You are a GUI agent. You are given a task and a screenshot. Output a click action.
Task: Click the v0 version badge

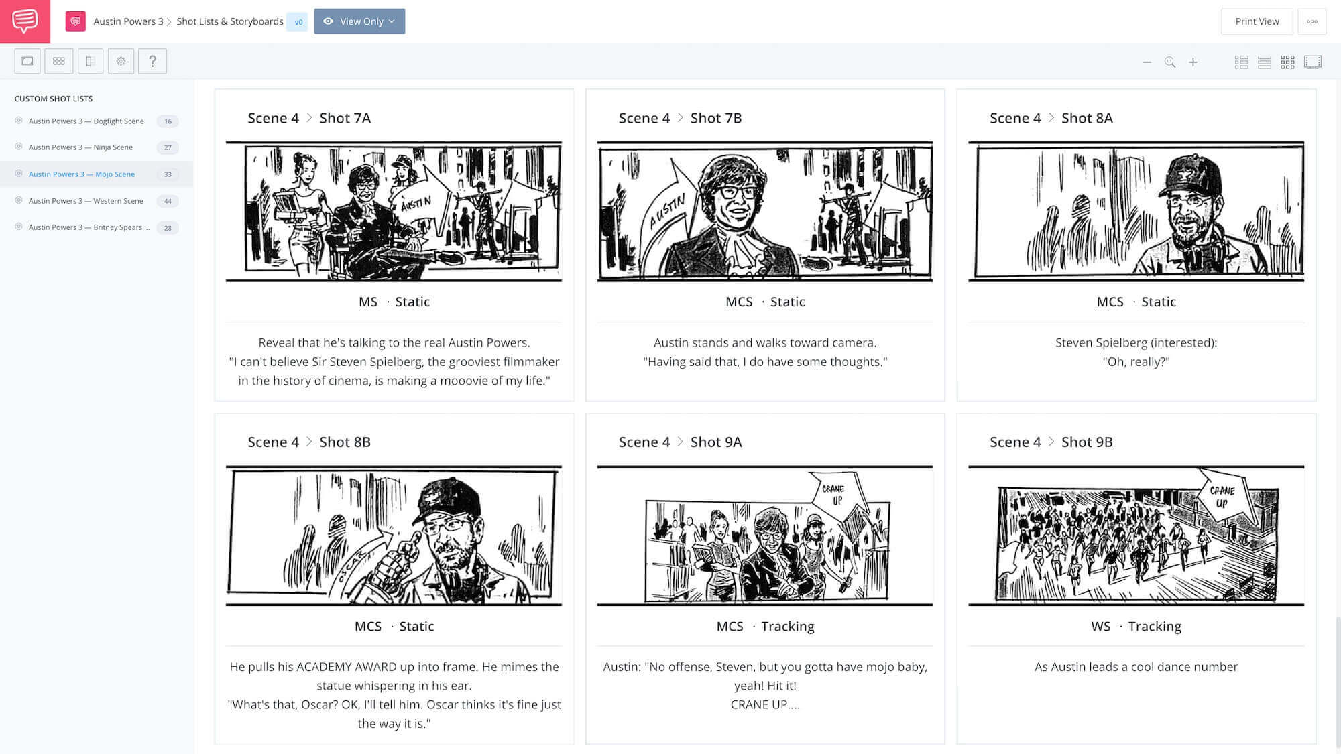[298, 22]
